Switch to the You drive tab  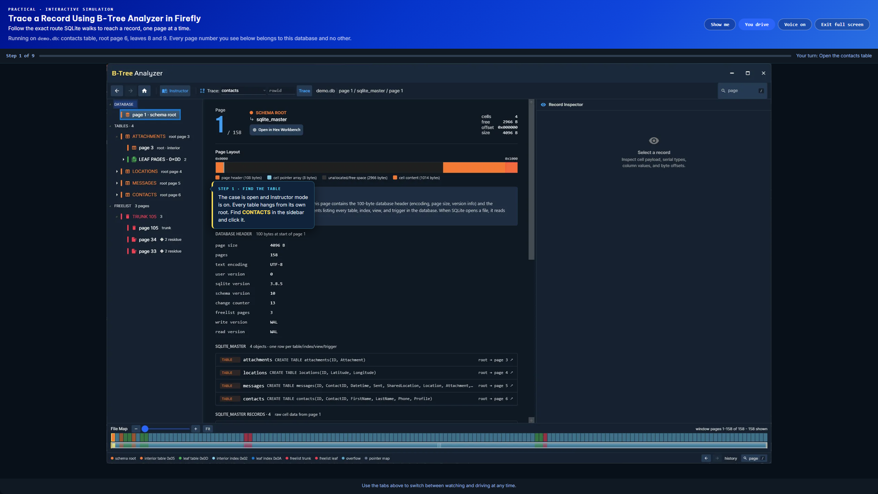point(757,24)
